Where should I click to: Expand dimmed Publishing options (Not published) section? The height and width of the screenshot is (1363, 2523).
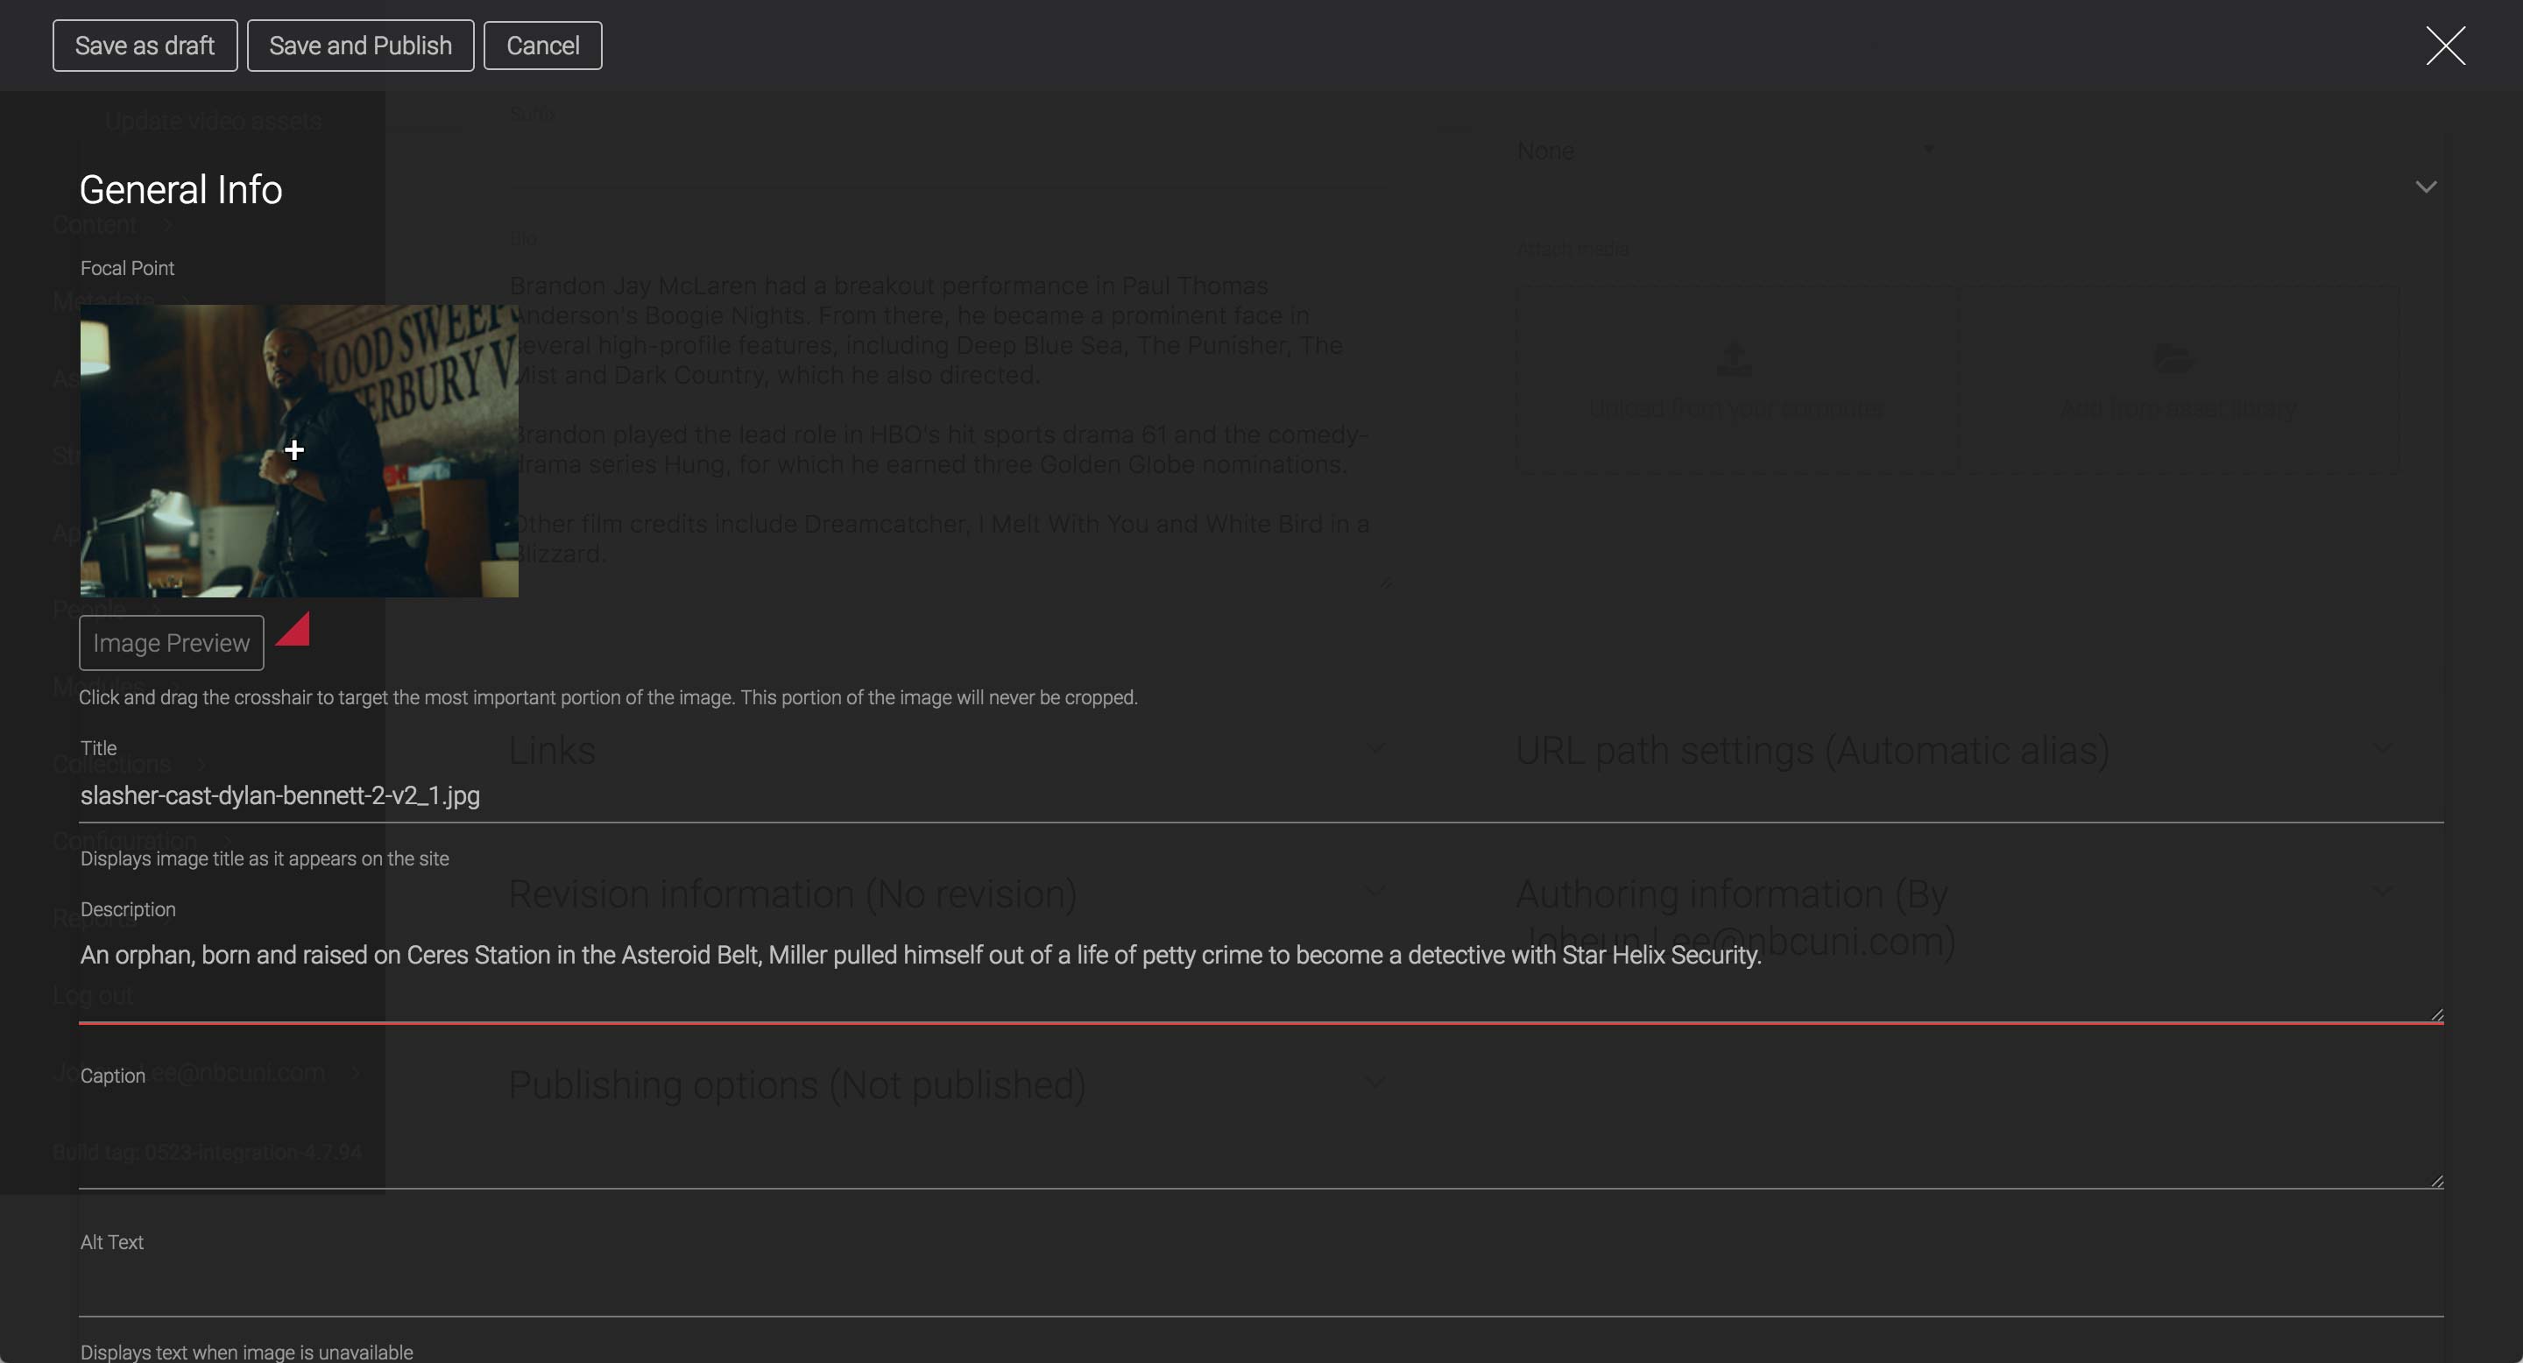(x=796, y=1085)
